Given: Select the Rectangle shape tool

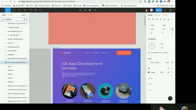Looking at the screenshot, I should [x=19, y=10].
